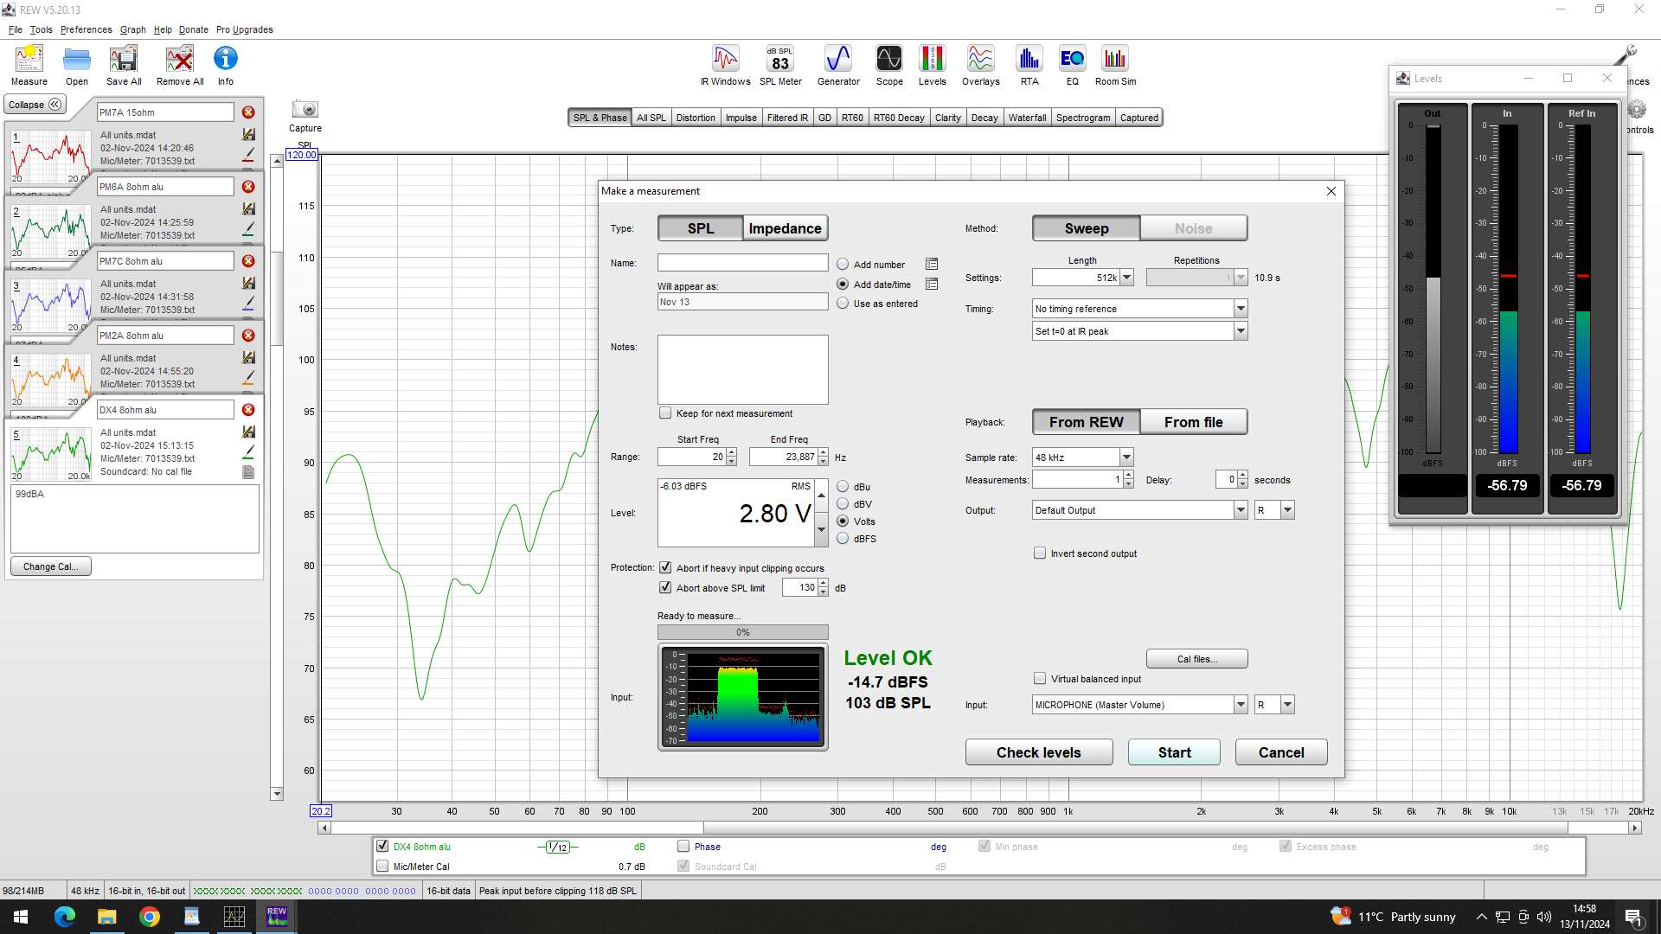Open the No timing reference dropdown
Viewport: 1661px width, 934px height.
[x=1241, y=308]
